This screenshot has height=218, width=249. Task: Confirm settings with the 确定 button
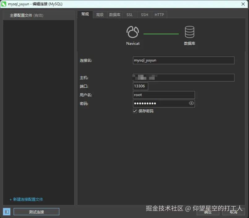(208, 212)
